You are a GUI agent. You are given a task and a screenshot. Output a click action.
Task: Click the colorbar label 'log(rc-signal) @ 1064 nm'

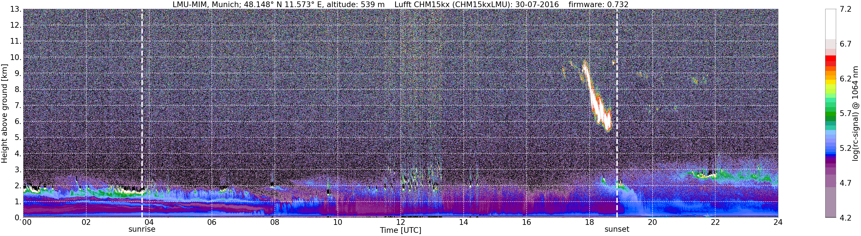point(855,113)
